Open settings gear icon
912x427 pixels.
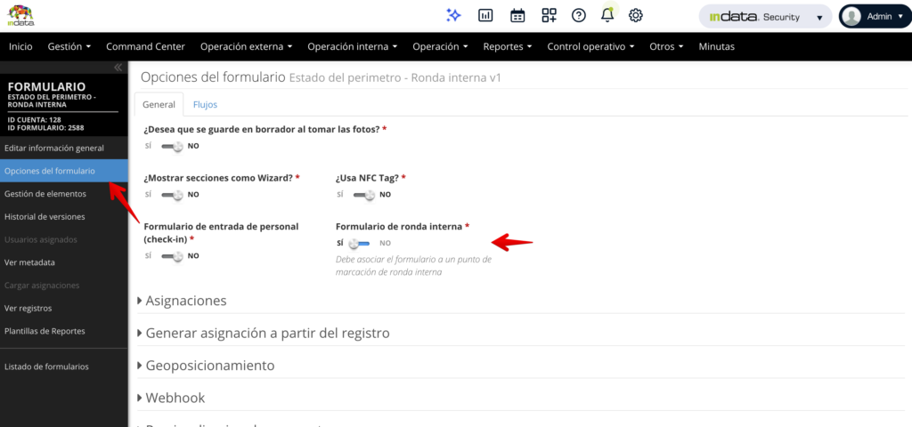click(636, 15)
